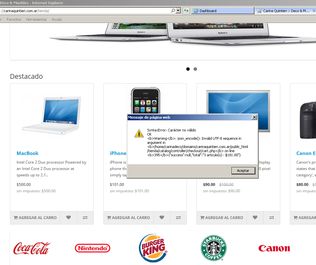Image resolution: width=316 pixels, height=265 pixels.
Task: Click the Burger King brand logo
Action: [x=153, y=248]
